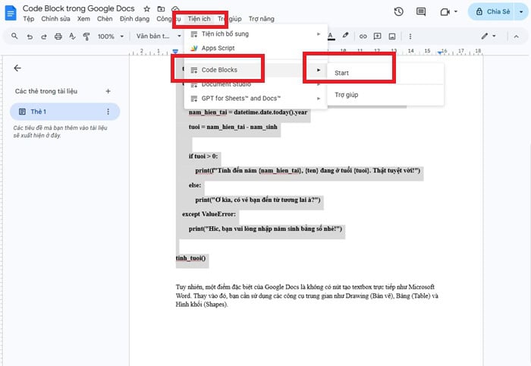This screenshot has height=366, width=531.
Task: Select the paint format tool
Action: click(86, 36)
